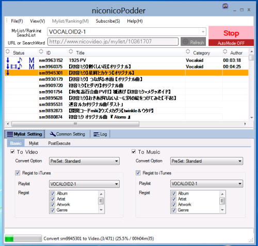Click the horizontal scrollbar right arrow
This screenshot has height=246, width=258.
[245, 124]
